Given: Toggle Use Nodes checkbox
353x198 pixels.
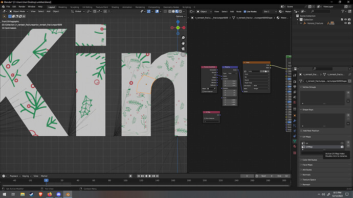Looking at the screenshot, I should pos(245,11).
